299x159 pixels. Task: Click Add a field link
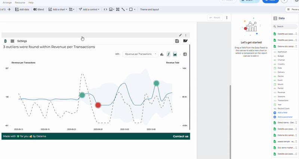(x=282, y=112)
